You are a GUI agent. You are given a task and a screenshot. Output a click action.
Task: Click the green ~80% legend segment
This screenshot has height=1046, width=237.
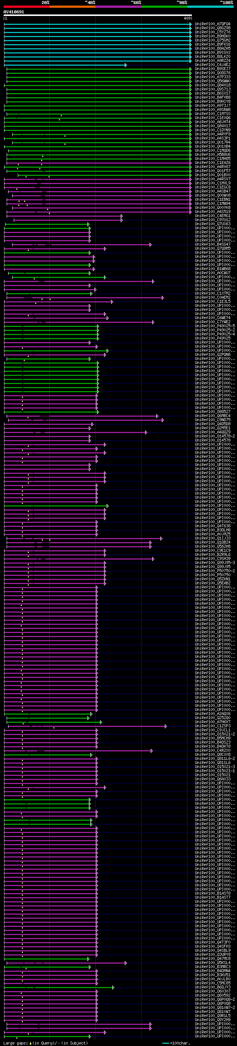click(164, 7)
